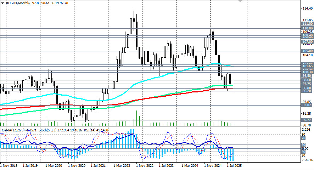
Task: Select the 89.77 price level label
Action: 307,120
